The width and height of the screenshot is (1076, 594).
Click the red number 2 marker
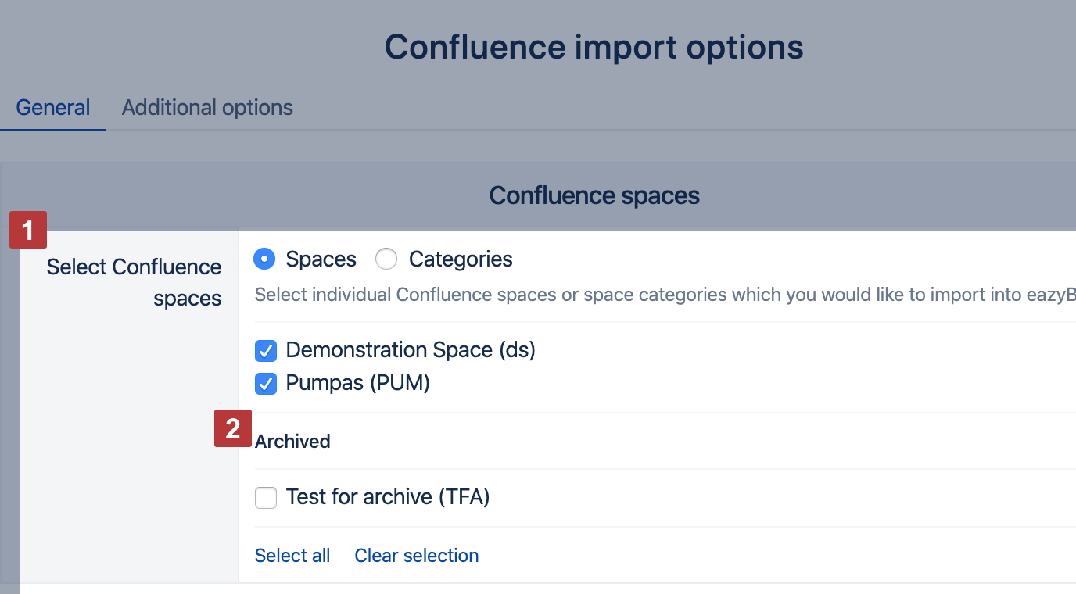point(233,428)
